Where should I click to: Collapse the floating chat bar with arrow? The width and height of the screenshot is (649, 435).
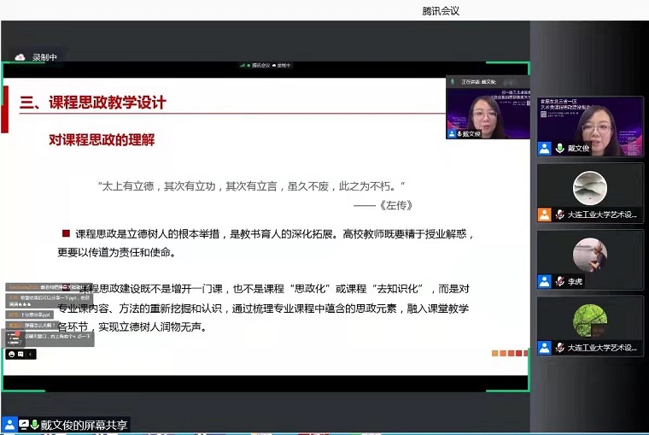pos(30,354)
